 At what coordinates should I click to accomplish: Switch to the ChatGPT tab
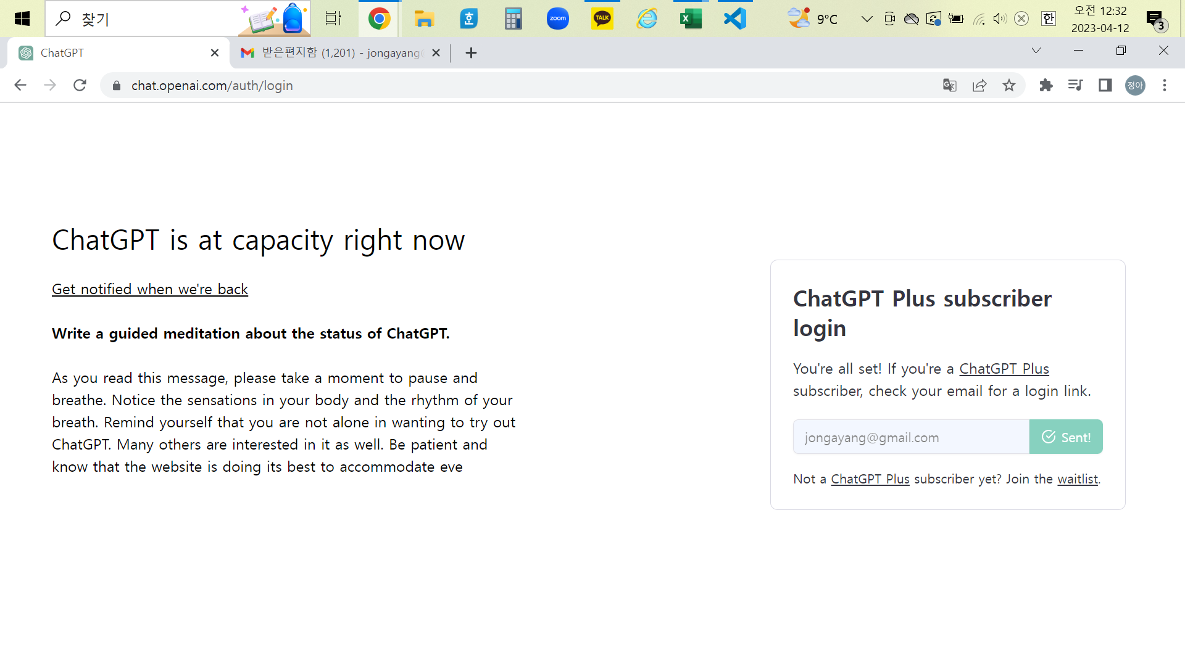pos(118,53)
